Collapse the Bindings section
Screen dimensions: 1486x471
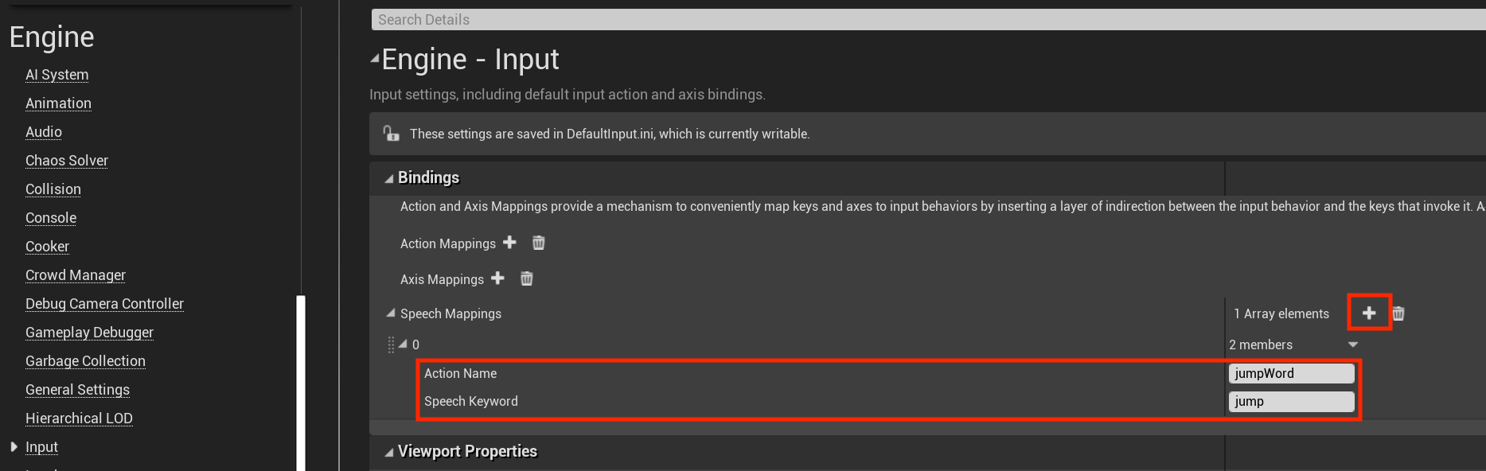(x=388, y=178)
